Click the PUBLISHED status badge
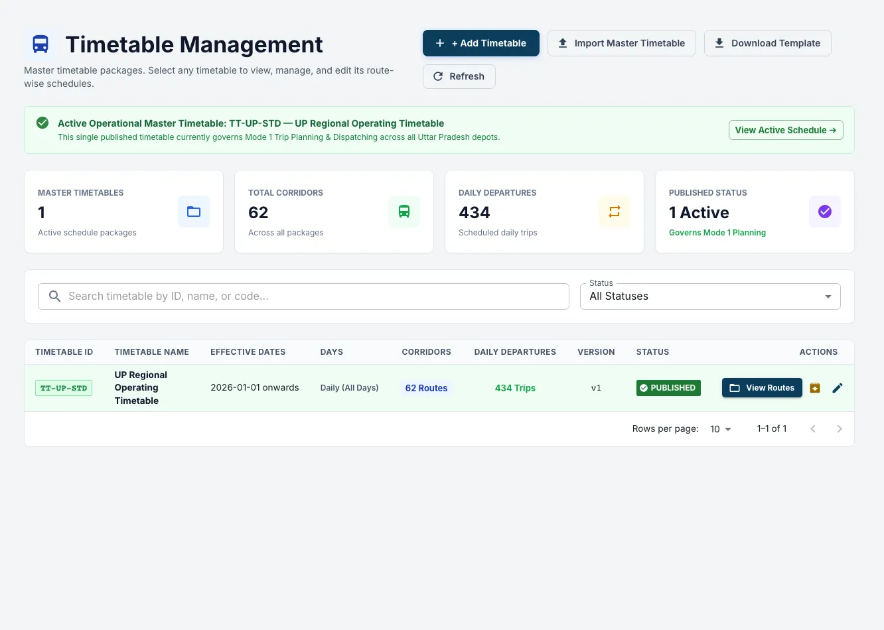 pyautogui.click(x=668, y=388)
